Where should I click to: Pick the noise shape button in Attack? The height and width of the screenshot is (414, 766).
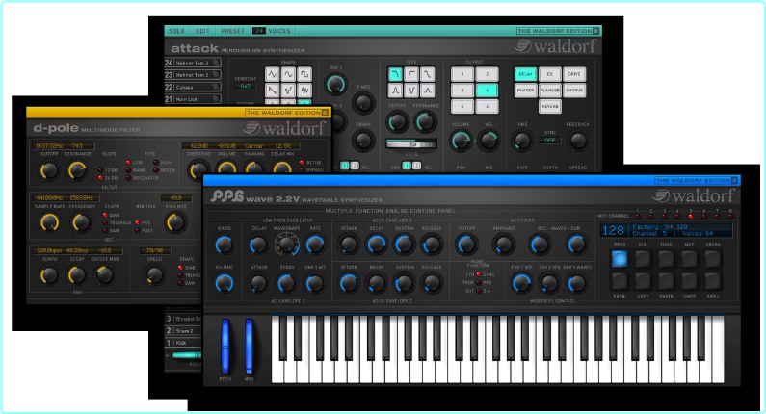pyautogui.click(x=304, y=91)
